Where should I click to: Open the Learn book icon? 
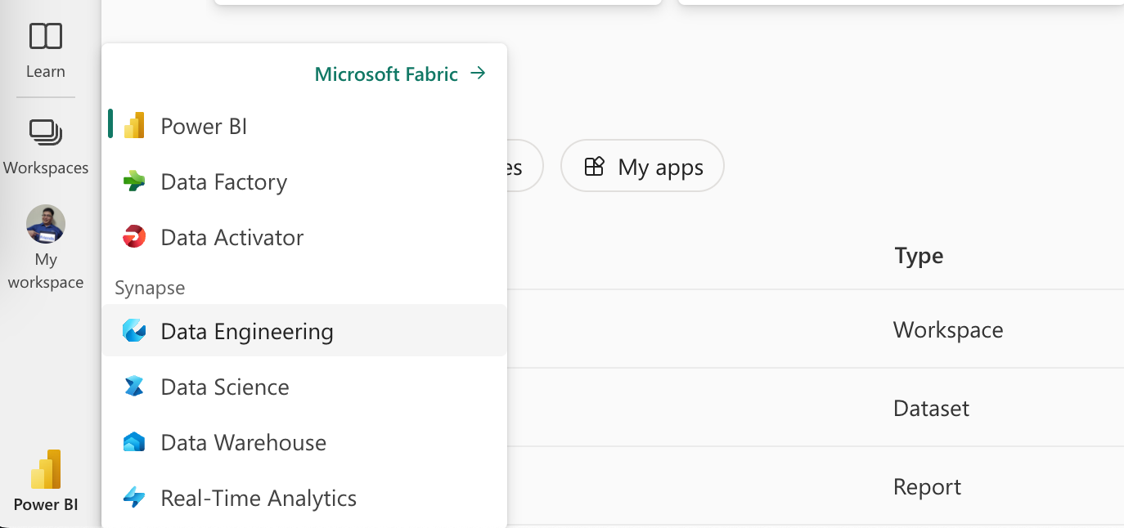(x=46, y=36)
